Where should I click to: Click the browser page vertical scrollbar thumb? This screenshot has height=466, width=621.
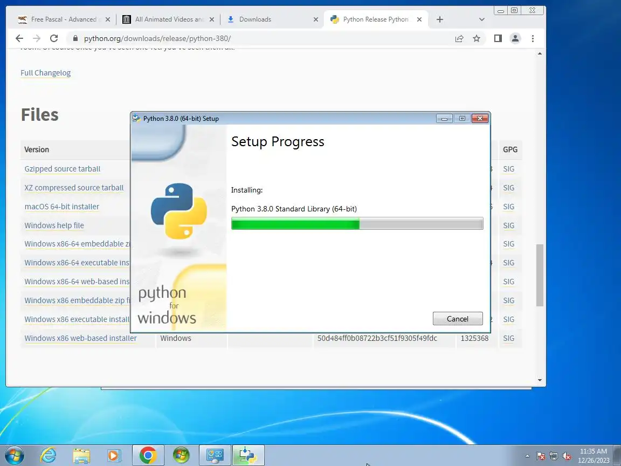540,275
